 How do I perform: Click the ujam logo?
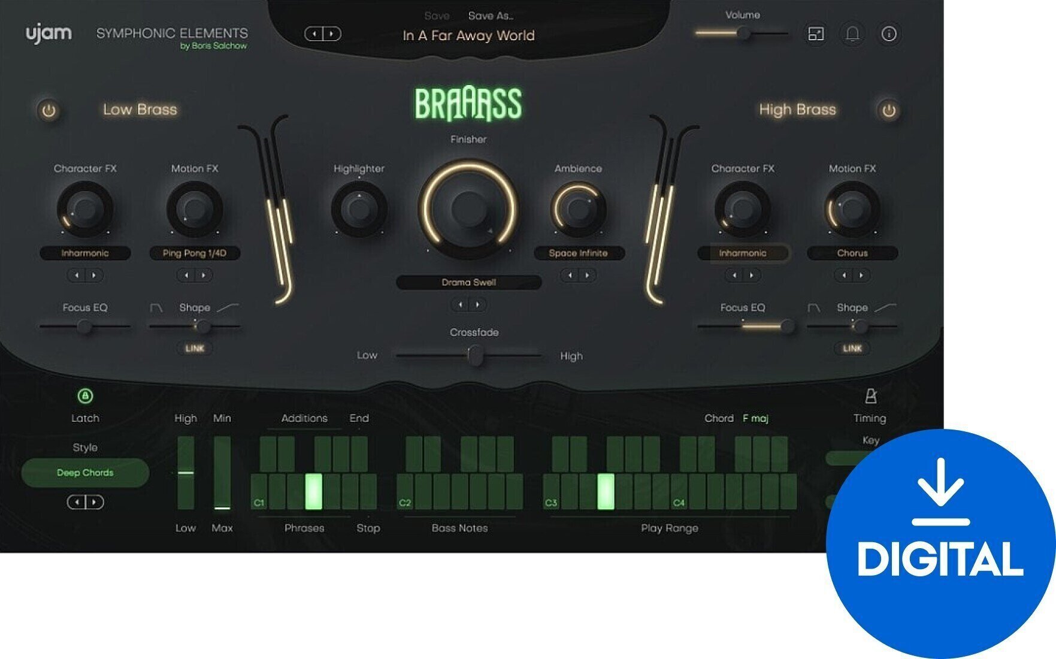[x=49, y=34]
